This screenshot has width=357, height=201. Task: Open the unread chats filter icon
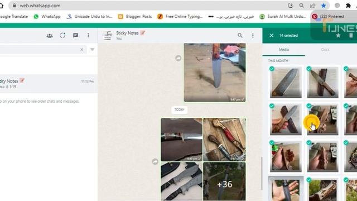(92, 49)
